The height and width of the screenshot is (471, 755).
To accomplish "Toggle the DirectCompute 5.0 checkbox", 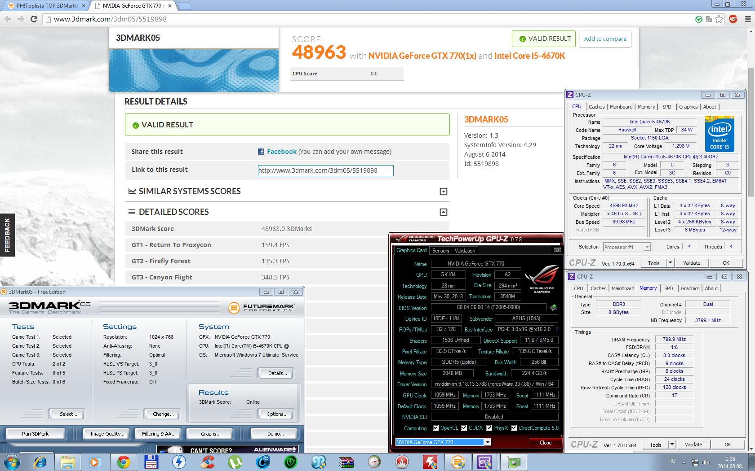I will (514, 428).
